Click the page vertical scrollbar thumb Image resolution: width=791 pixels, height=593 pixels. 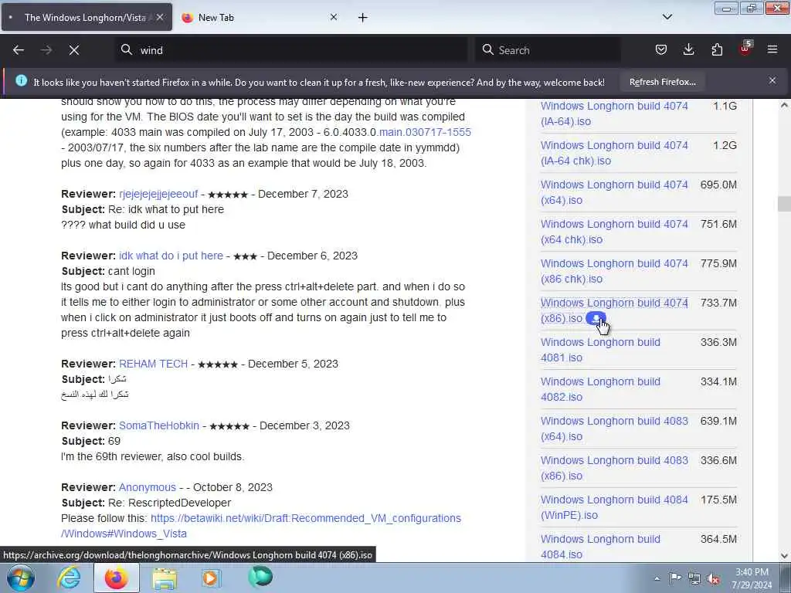click(784, 204)
